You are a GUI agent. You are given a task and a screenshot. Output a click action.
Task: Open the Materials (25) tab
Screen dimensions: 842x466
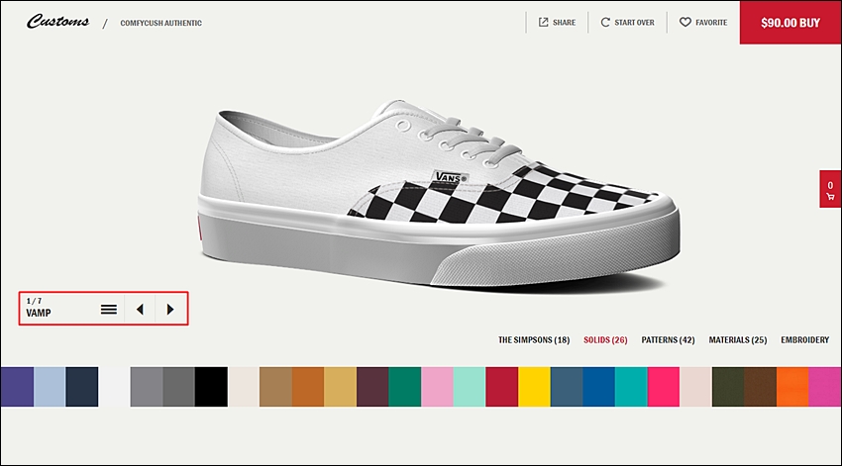tap(738, 340)
